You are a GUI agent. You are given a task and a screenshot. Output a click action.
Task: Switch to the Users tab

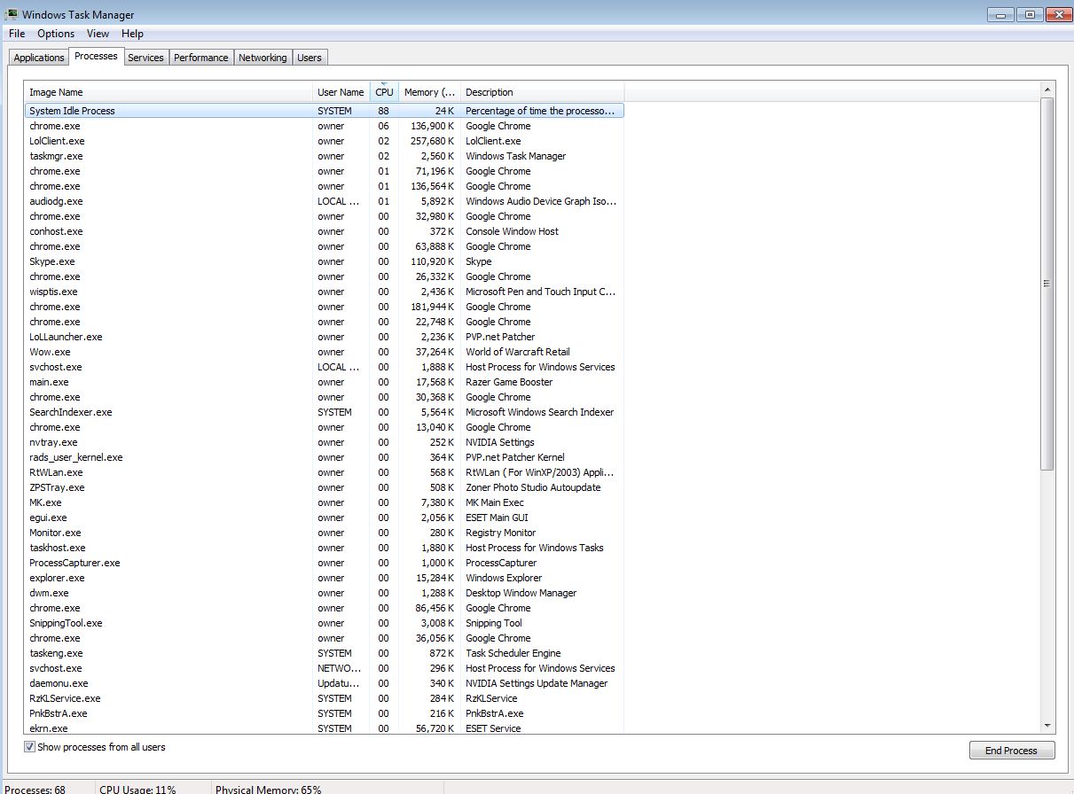(x=310, y=58)
